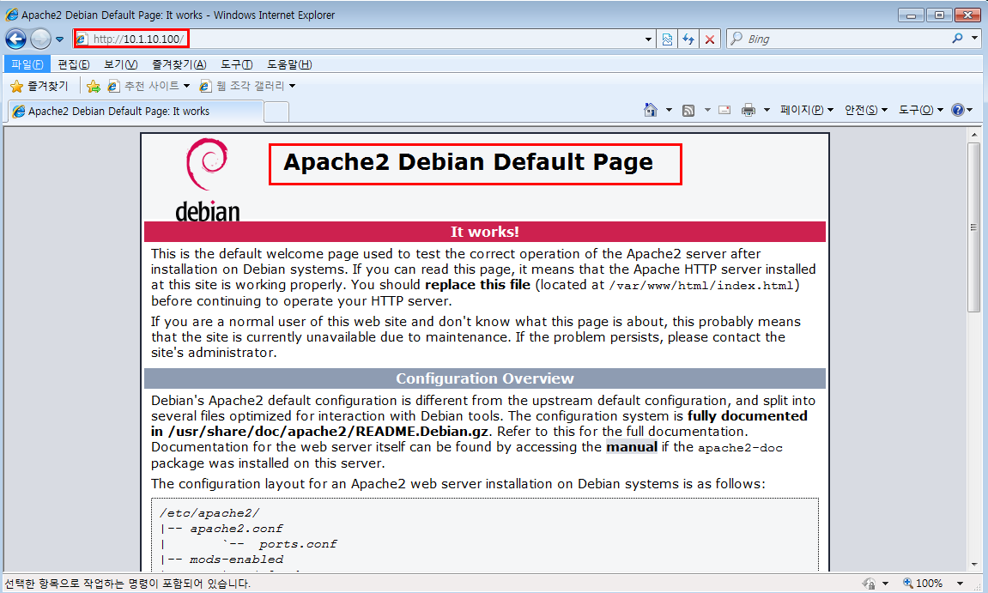Open the 도구(O) command bar menu
The width and height of the screenshot is (988, 593).
[x=920, y=110]
